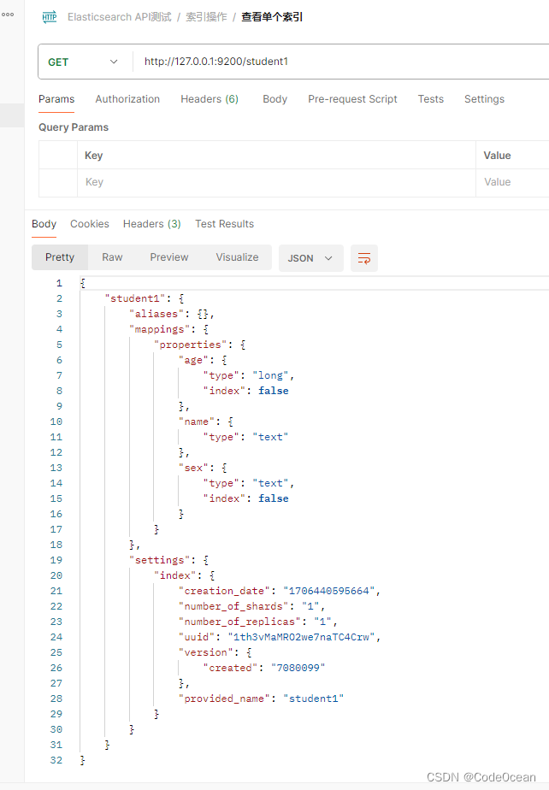Click the "student1" key on line 2
549x790 pixels.
134,298
